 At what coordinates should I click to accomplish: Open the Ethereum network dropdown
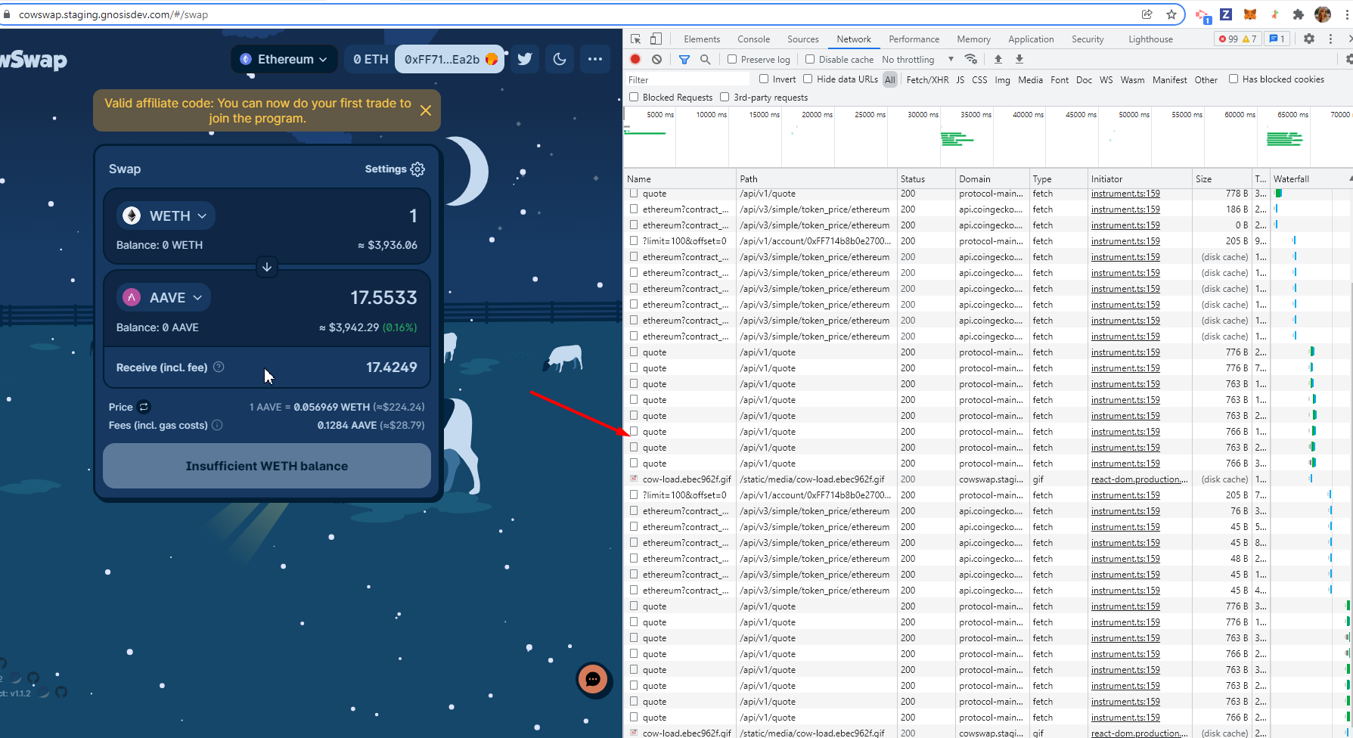coord(283,59)
